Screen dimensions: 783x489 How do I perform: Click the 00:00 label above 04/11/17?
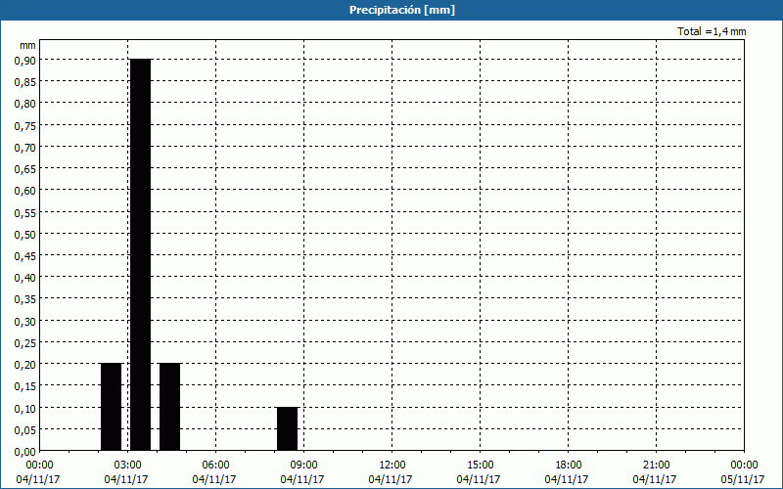point(39,466)
